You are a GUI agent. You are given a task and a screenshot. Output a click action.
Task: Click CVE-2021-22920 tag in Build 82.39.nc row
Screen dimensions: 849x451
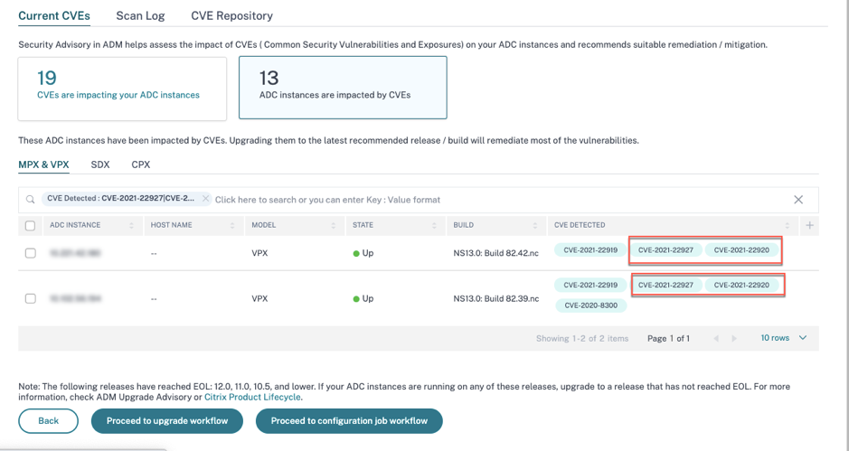[x=741, y=285]
